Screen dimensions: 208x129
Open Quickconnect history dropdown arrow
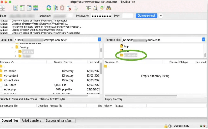pos(161,16)
